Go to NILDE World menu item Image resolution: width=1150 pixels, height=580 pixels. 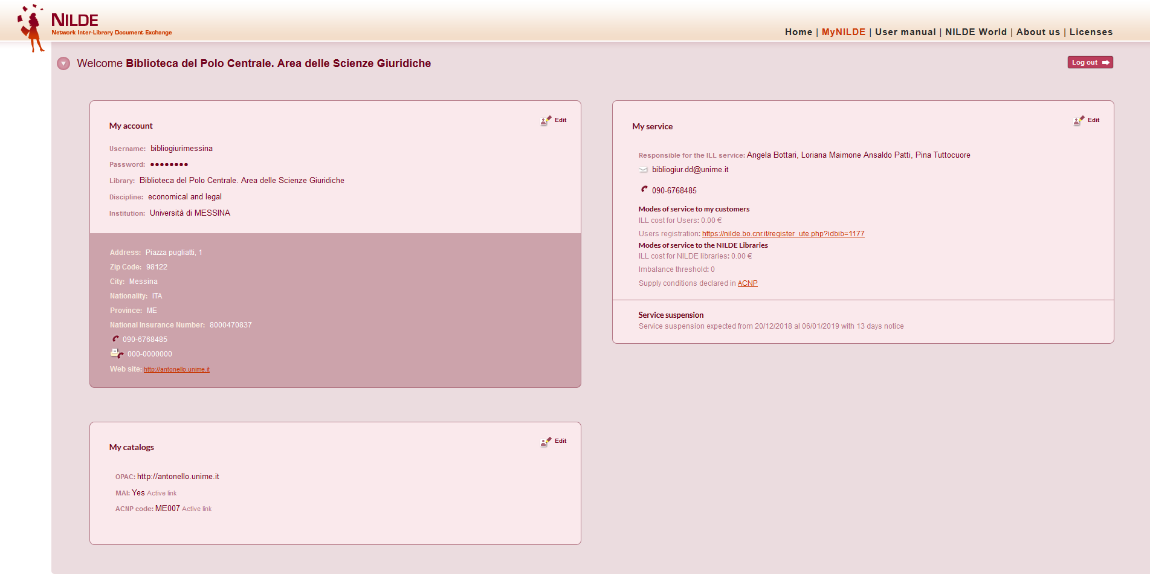pyautogui.click(x=976, y=32)
